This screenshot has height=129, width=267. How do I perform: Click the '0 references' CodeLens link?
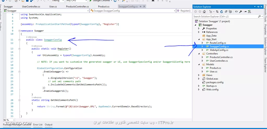(x=37, y=46)
